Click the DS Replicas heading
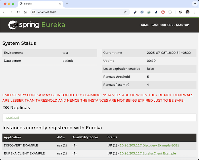The width and height of the screenshot is (199, 160). click(x=16, y=108)
